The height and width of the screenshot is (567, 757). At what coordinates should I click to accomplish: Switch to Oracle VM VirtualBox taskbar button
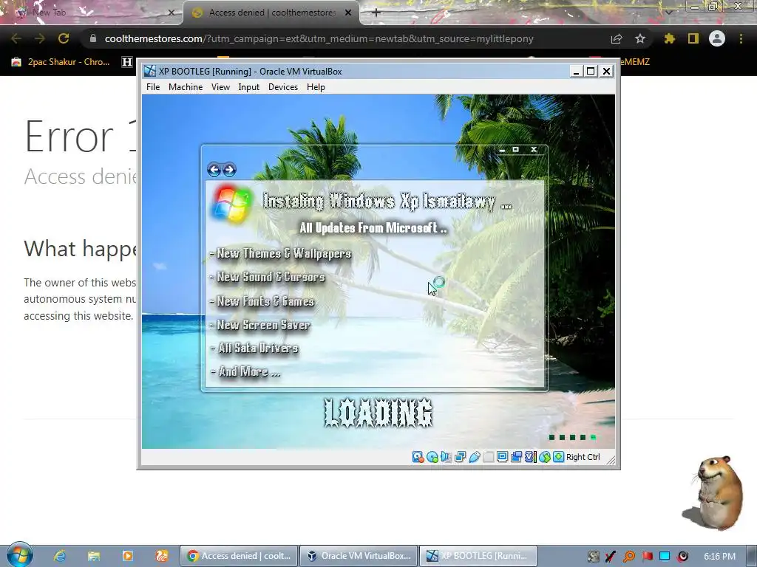click(359, 556)
